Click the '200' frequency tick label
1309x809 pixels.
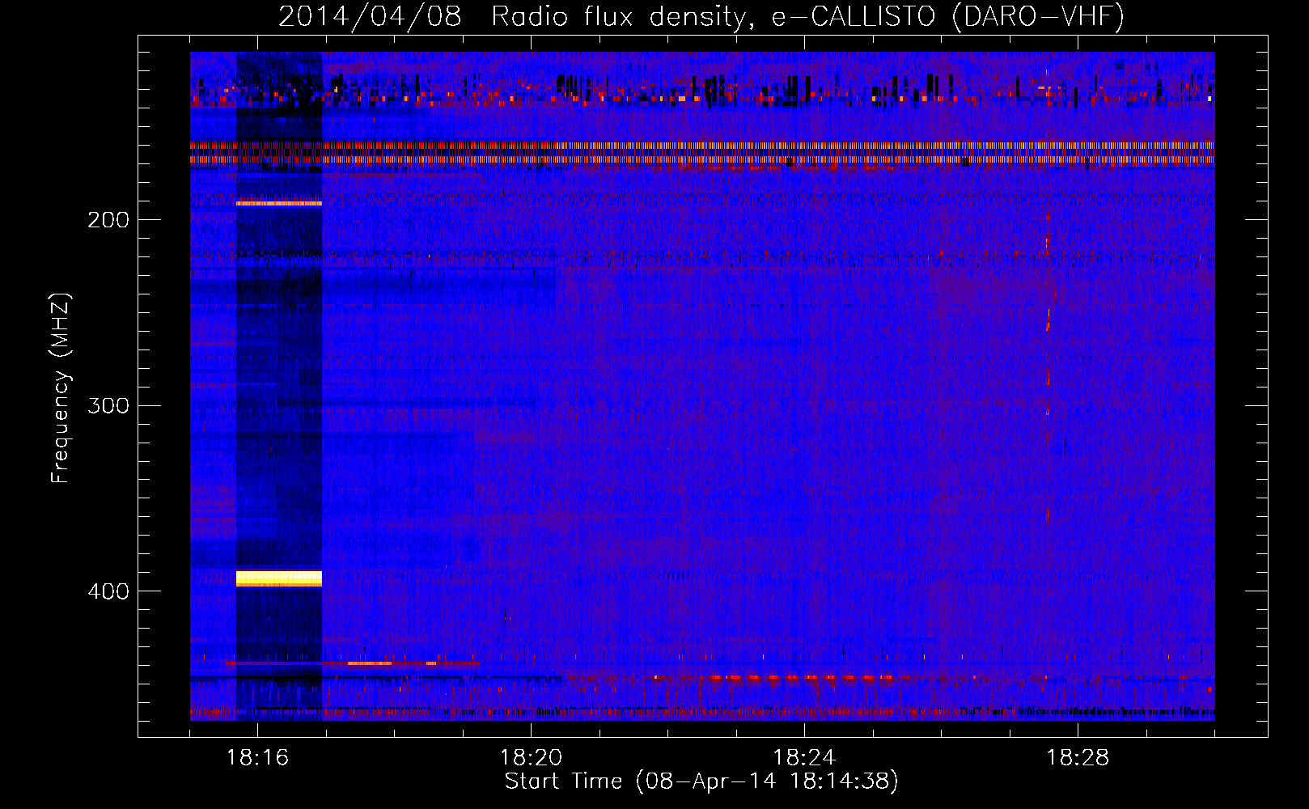pos(108,220)
